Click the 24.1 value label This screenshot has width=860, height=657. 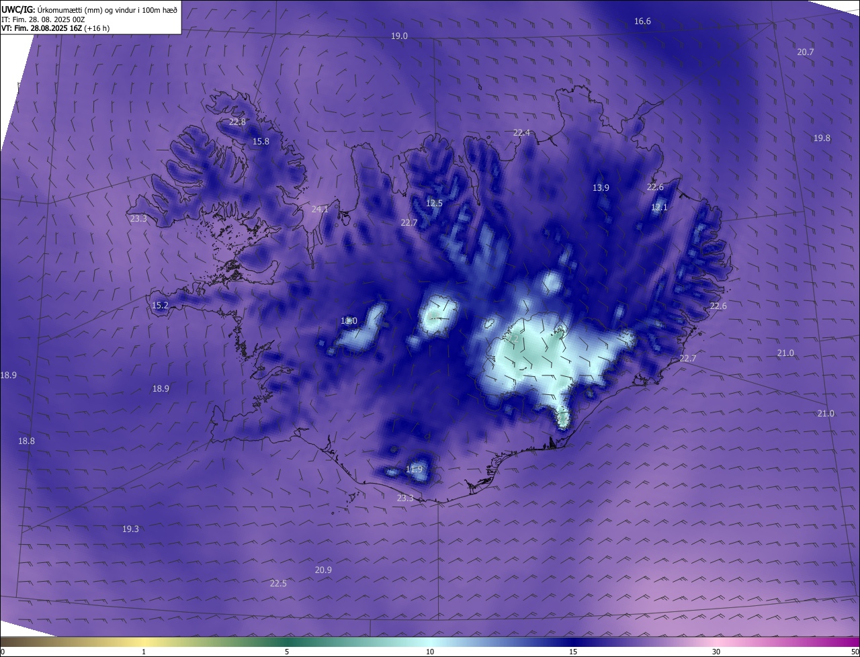pyautogui.click(x=320, y=210)
